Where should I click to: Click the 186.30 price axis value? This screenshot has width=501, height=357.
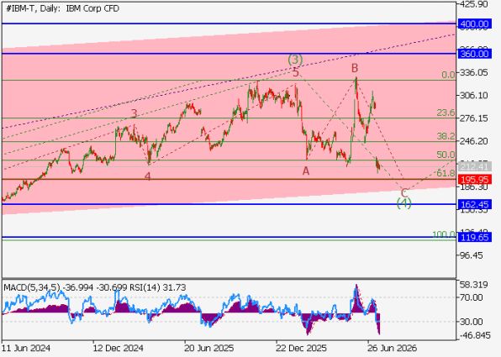[x=473, y=187]
